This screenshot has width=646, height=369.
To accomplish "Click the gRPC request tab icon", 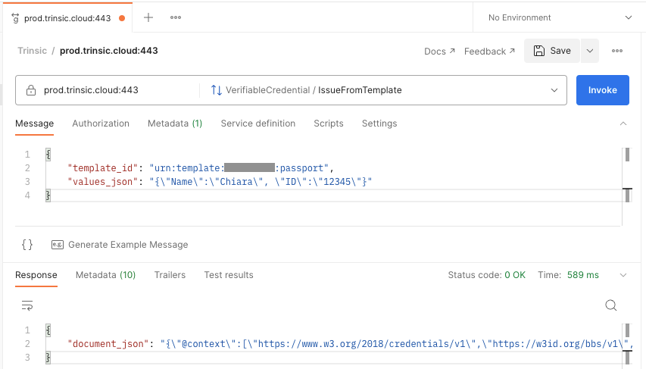I will click(x=15, y=18).
